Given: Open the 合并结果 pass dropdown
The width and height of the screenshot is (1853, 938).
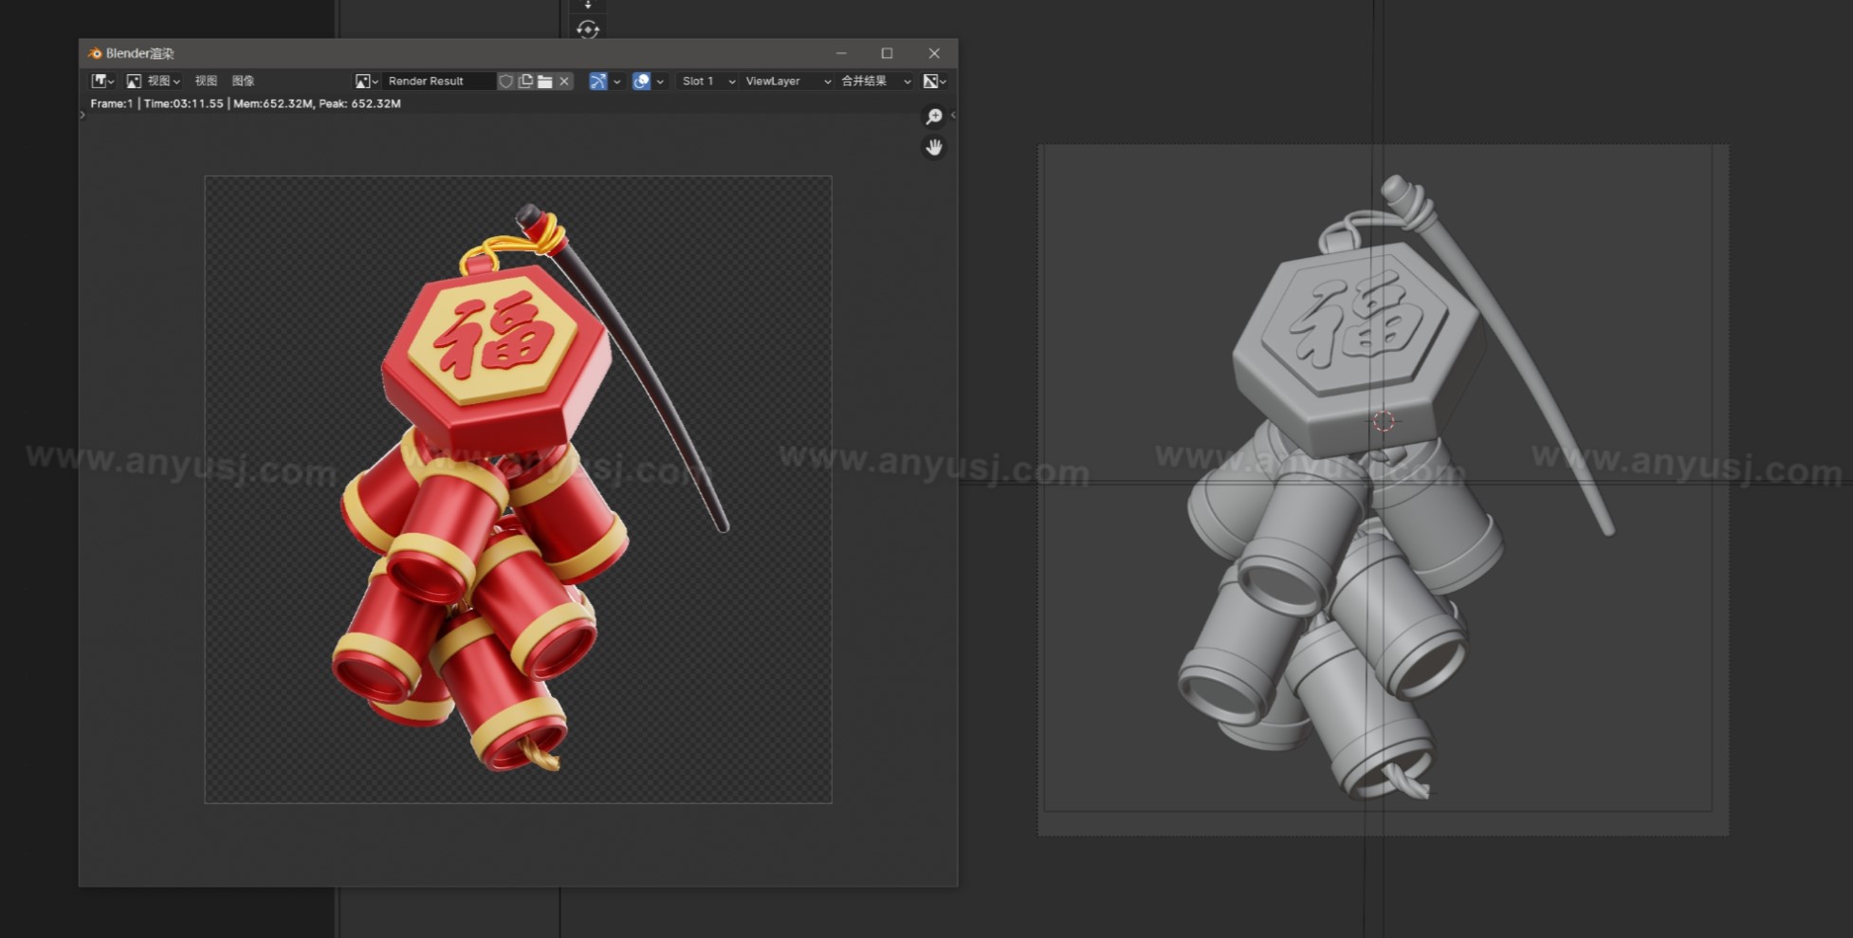Looking at the screenshot, I should point(875,82).
